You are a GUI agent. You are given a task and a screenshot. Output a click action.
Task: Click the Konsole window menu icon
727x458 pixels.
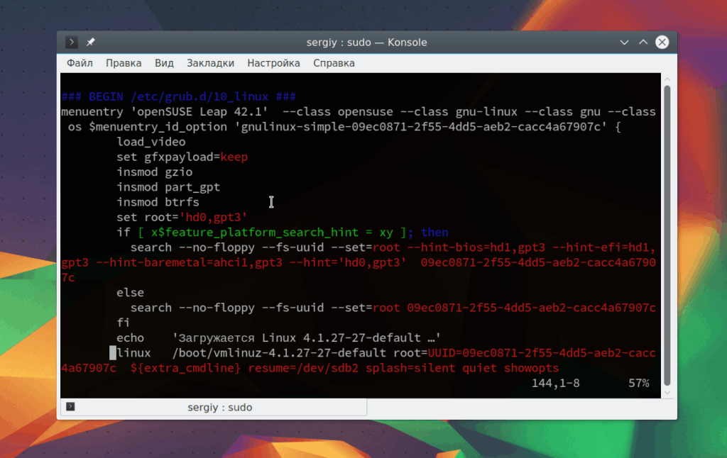click(x=72, y=42)
